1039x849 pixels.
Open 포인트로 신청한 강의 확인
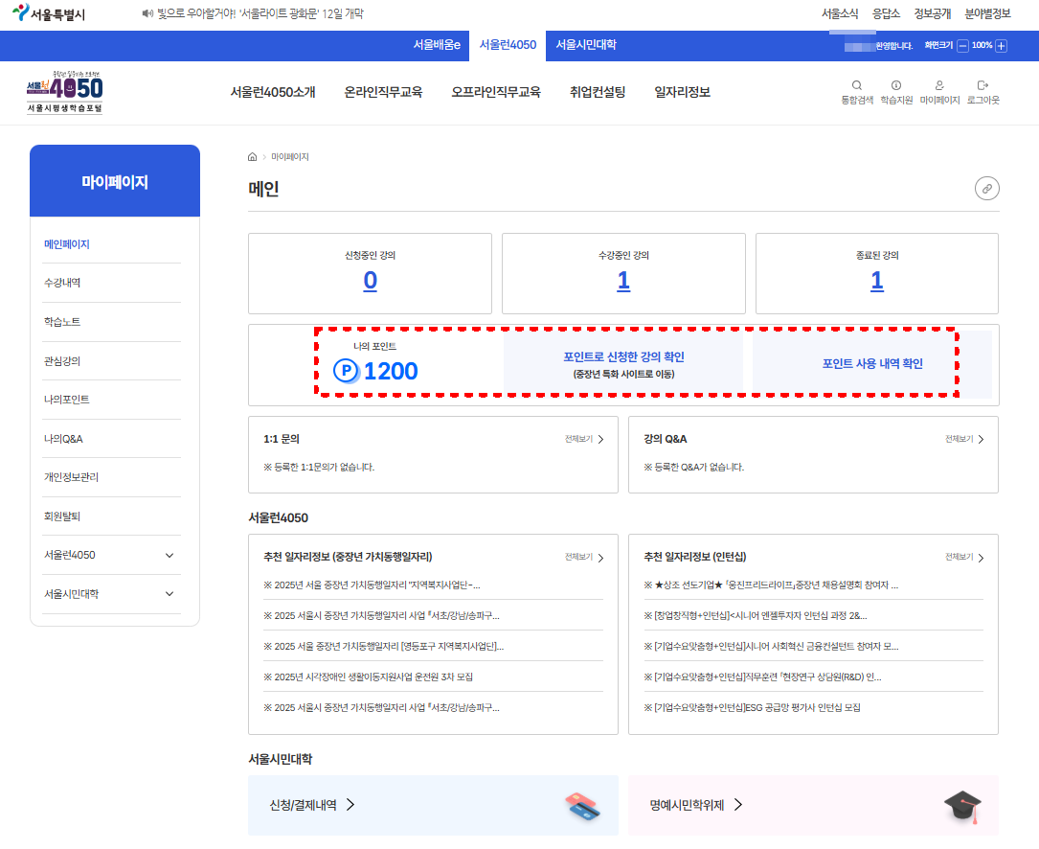point(623,363)
